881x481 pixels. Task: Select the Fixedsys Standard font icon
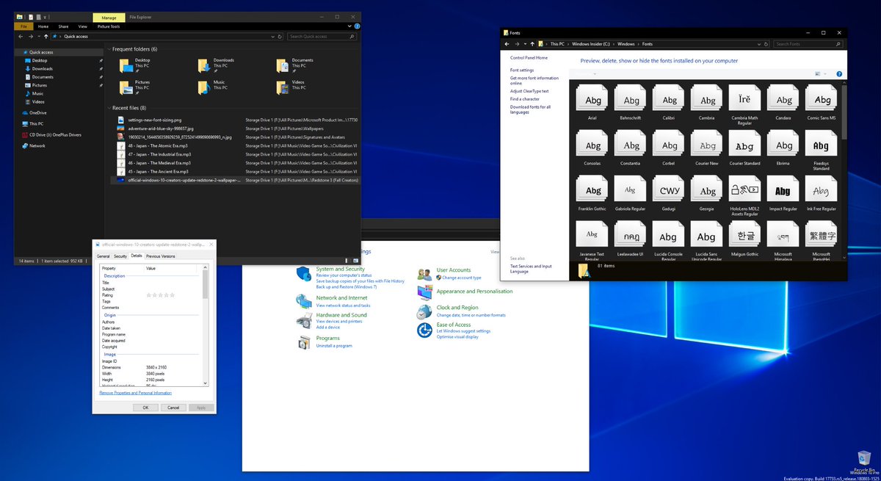pyautogui.click(x=822, y=144)
